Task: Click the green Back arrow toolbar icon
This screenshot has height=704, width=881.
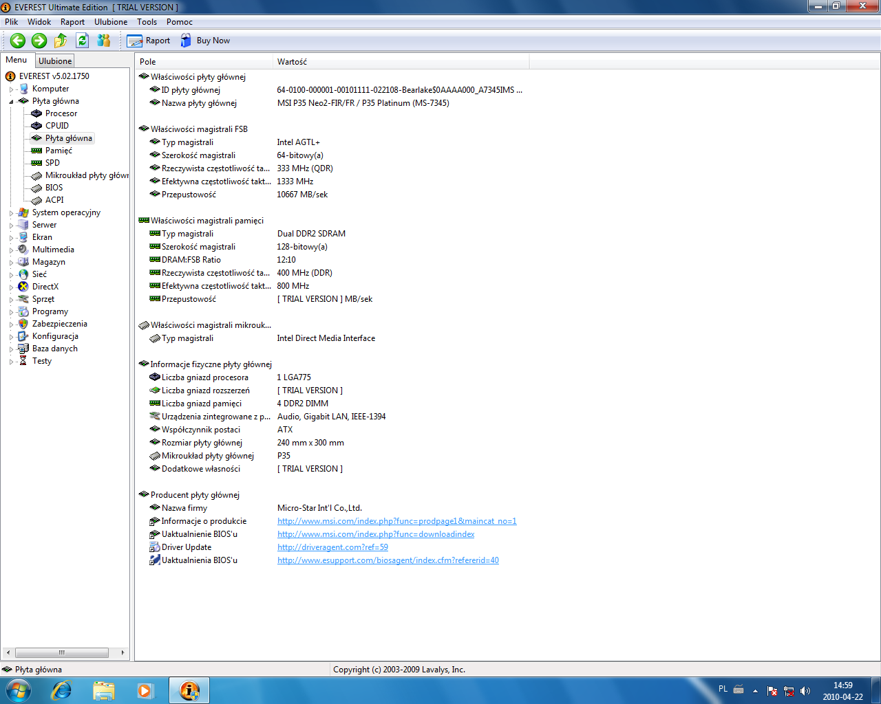Action: 18,41
